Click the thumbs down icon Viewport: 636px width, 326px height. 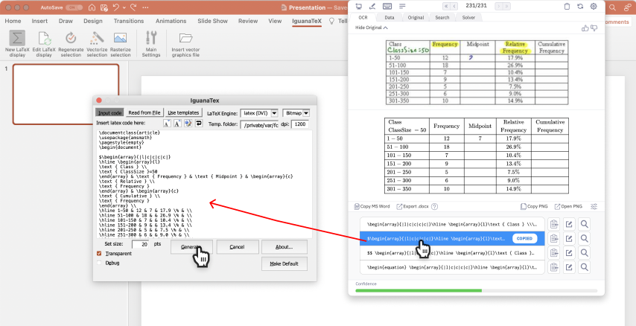tap(594, 28)
